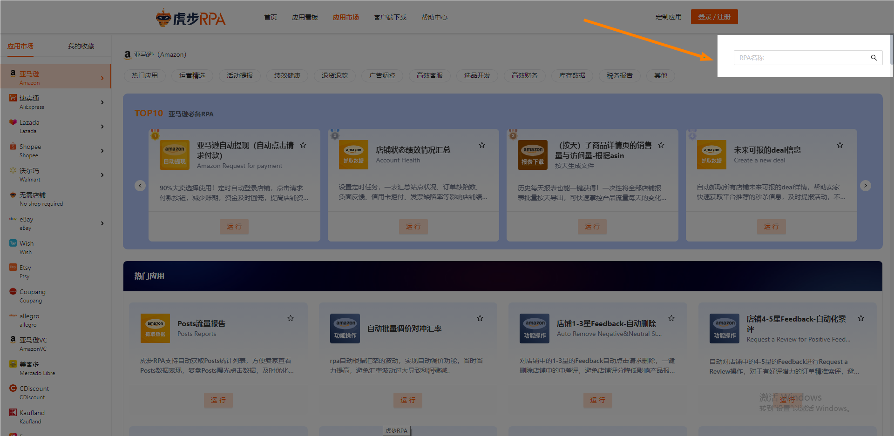Select the 其他 category pill
The width and height of the screenshot is (894, 436).
[661, 75]
